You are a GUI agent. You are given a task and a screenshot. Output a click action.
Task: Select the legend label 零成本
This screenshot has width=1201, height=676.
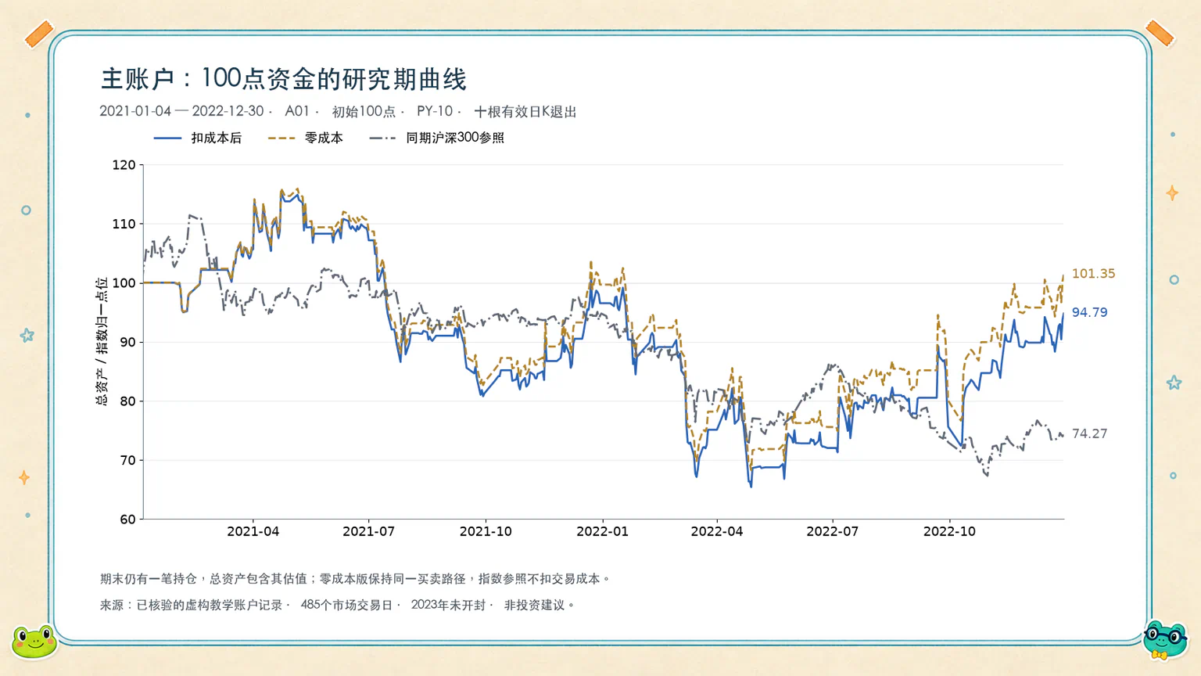[324, 138]
